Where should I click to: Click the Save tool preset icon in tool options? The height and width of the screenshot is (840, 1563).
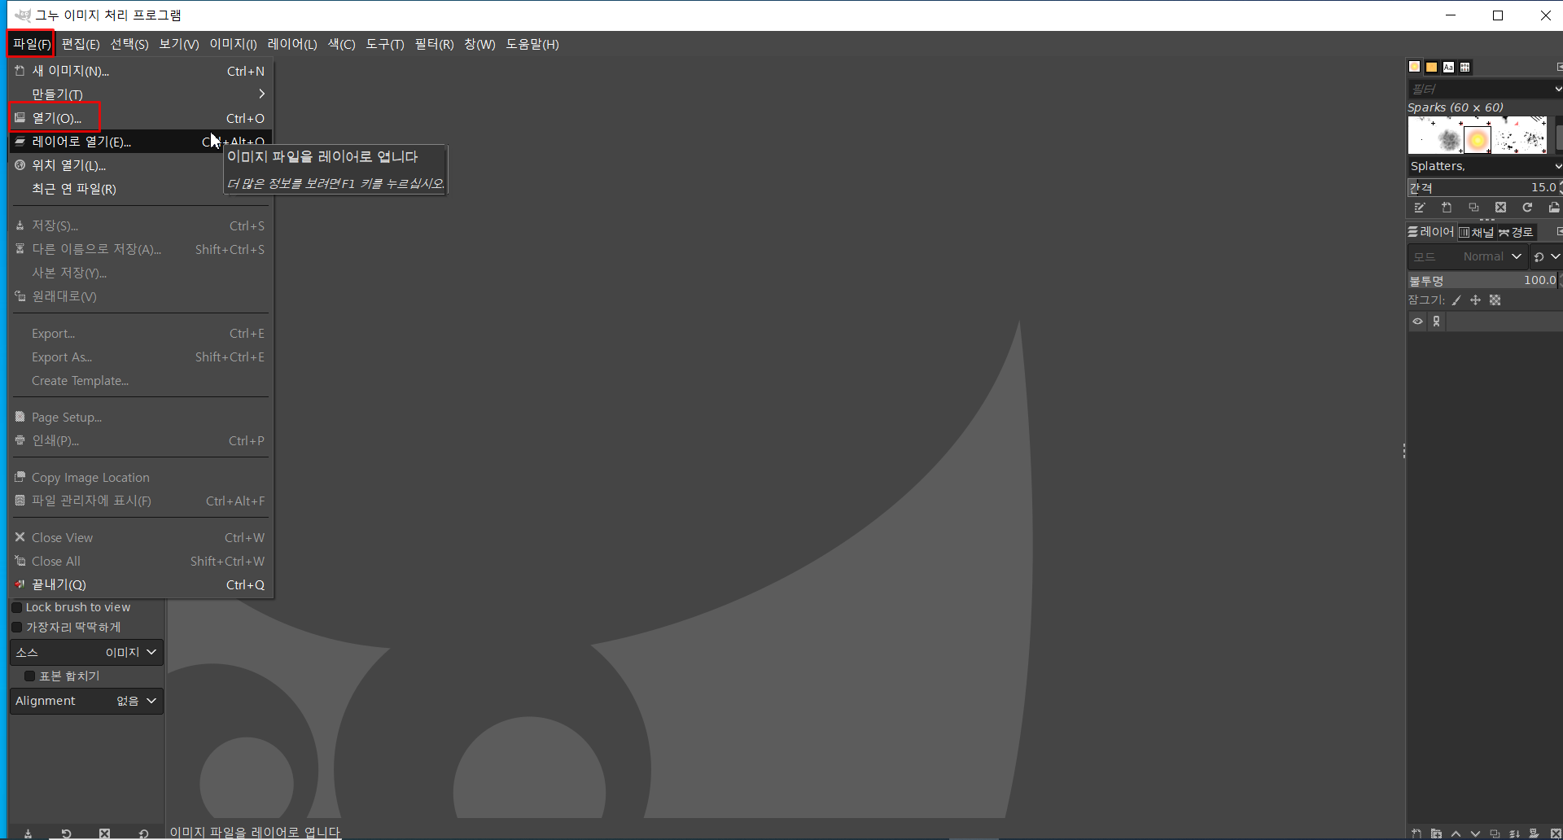point(28,833)
